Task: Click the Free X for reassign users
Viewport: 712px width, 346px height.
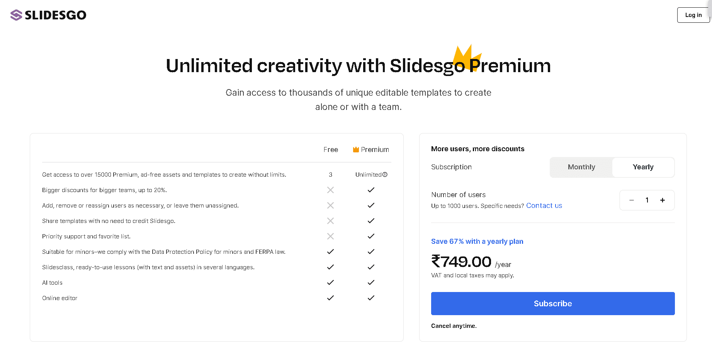Action: click(x=330, y=205)
